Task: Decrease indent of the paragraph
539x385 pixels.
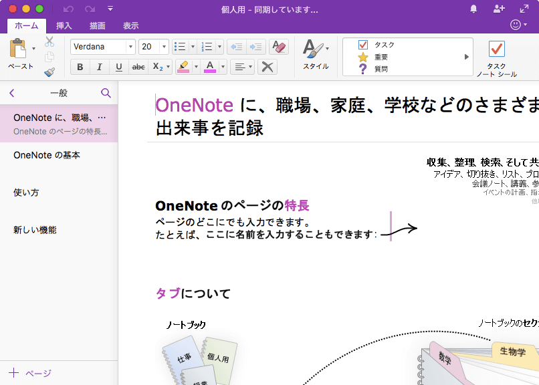Action: point(237,47)
